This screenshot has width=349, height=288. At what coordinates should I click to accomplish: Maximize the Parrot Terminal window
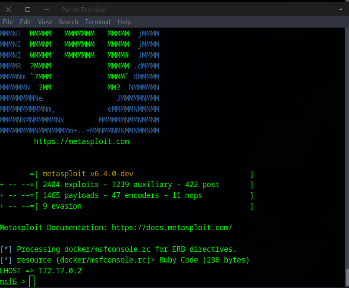28,9
